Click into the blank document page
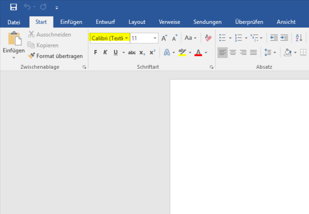Viewport: 309px width, 214px height. pos(239,150)
